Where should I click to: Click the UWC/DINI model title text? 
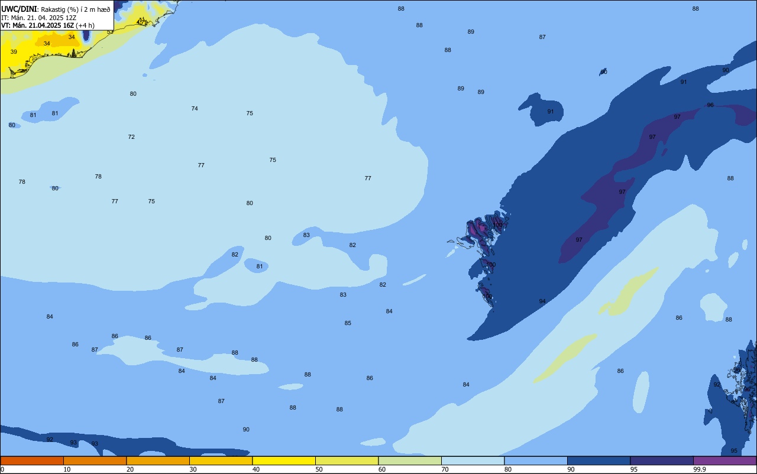pos(19,9)
